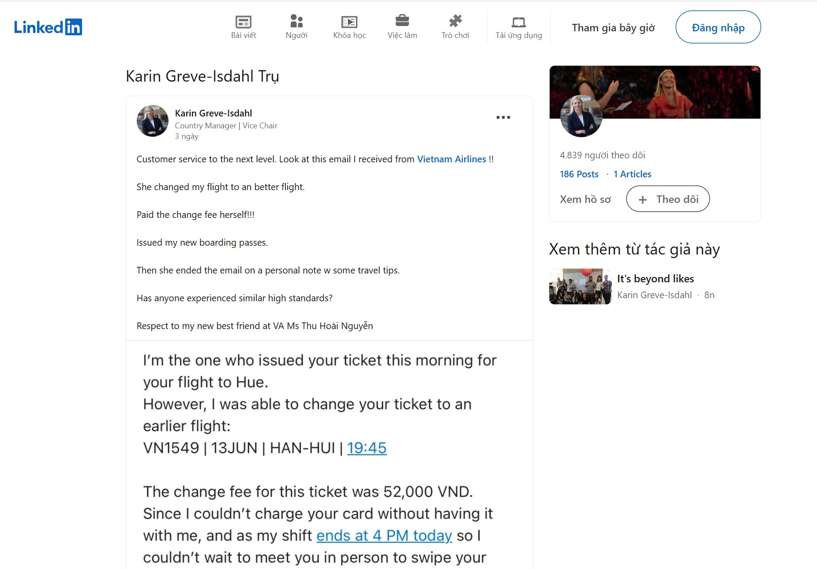Click the 19:45 flight time link
Image resolution: width=817 pixels, height=569 pixels.
(x=367, y=448)
